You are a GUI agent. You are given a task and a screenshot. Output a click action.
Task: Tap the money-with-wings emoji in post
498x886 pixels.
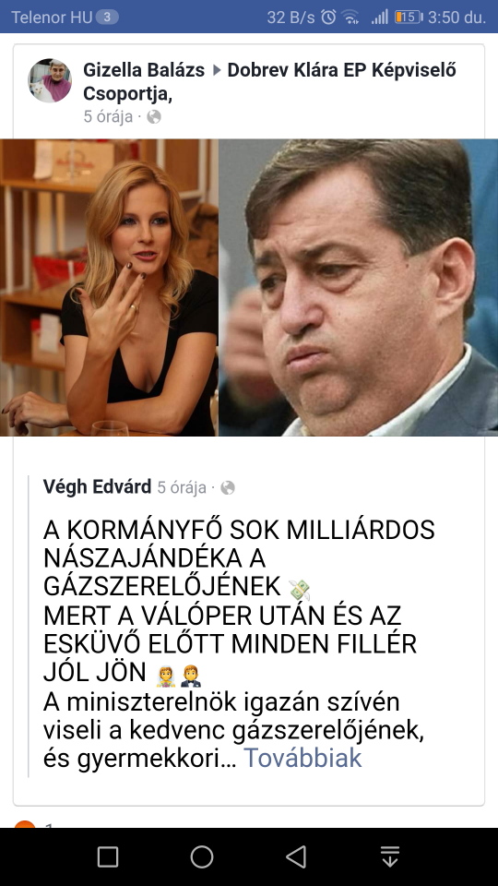(x=299, y=590)
